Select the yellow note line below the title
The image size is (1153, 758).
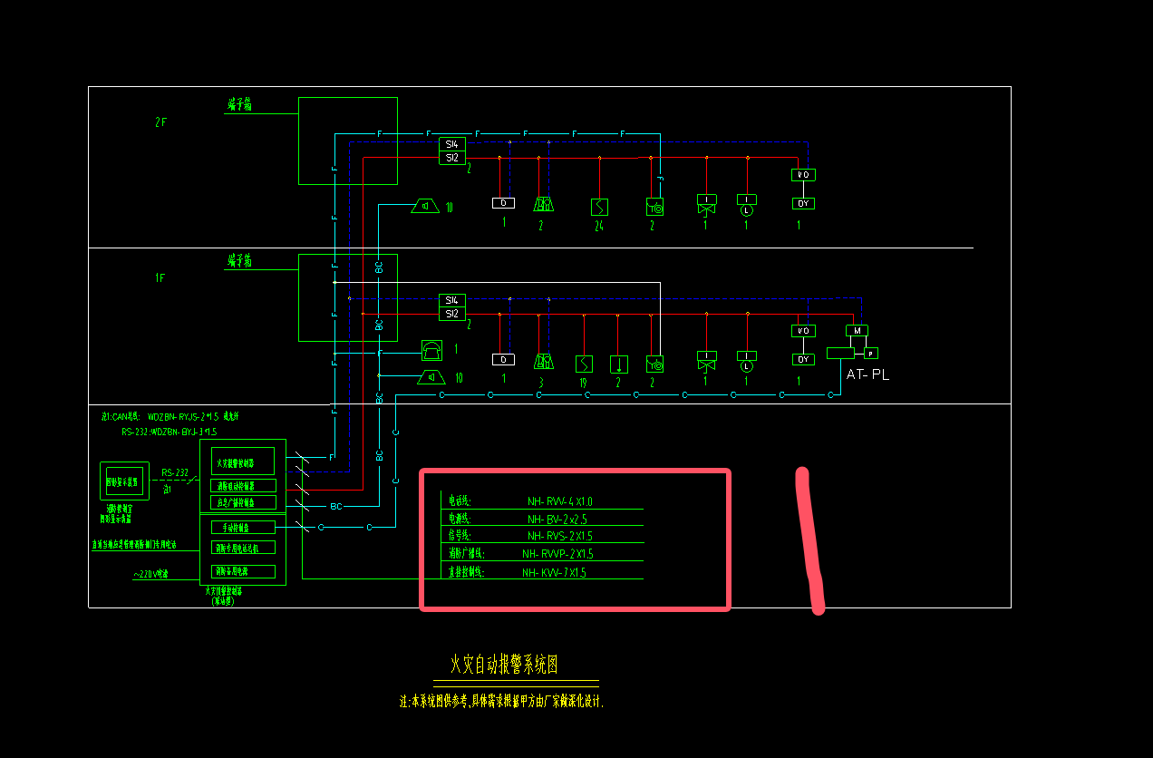(x=502, y=701)
